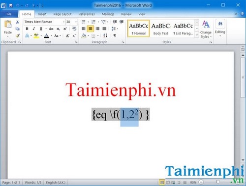Open the Paragraph dialog launcher
246x186 pixels.
(123, 42)
